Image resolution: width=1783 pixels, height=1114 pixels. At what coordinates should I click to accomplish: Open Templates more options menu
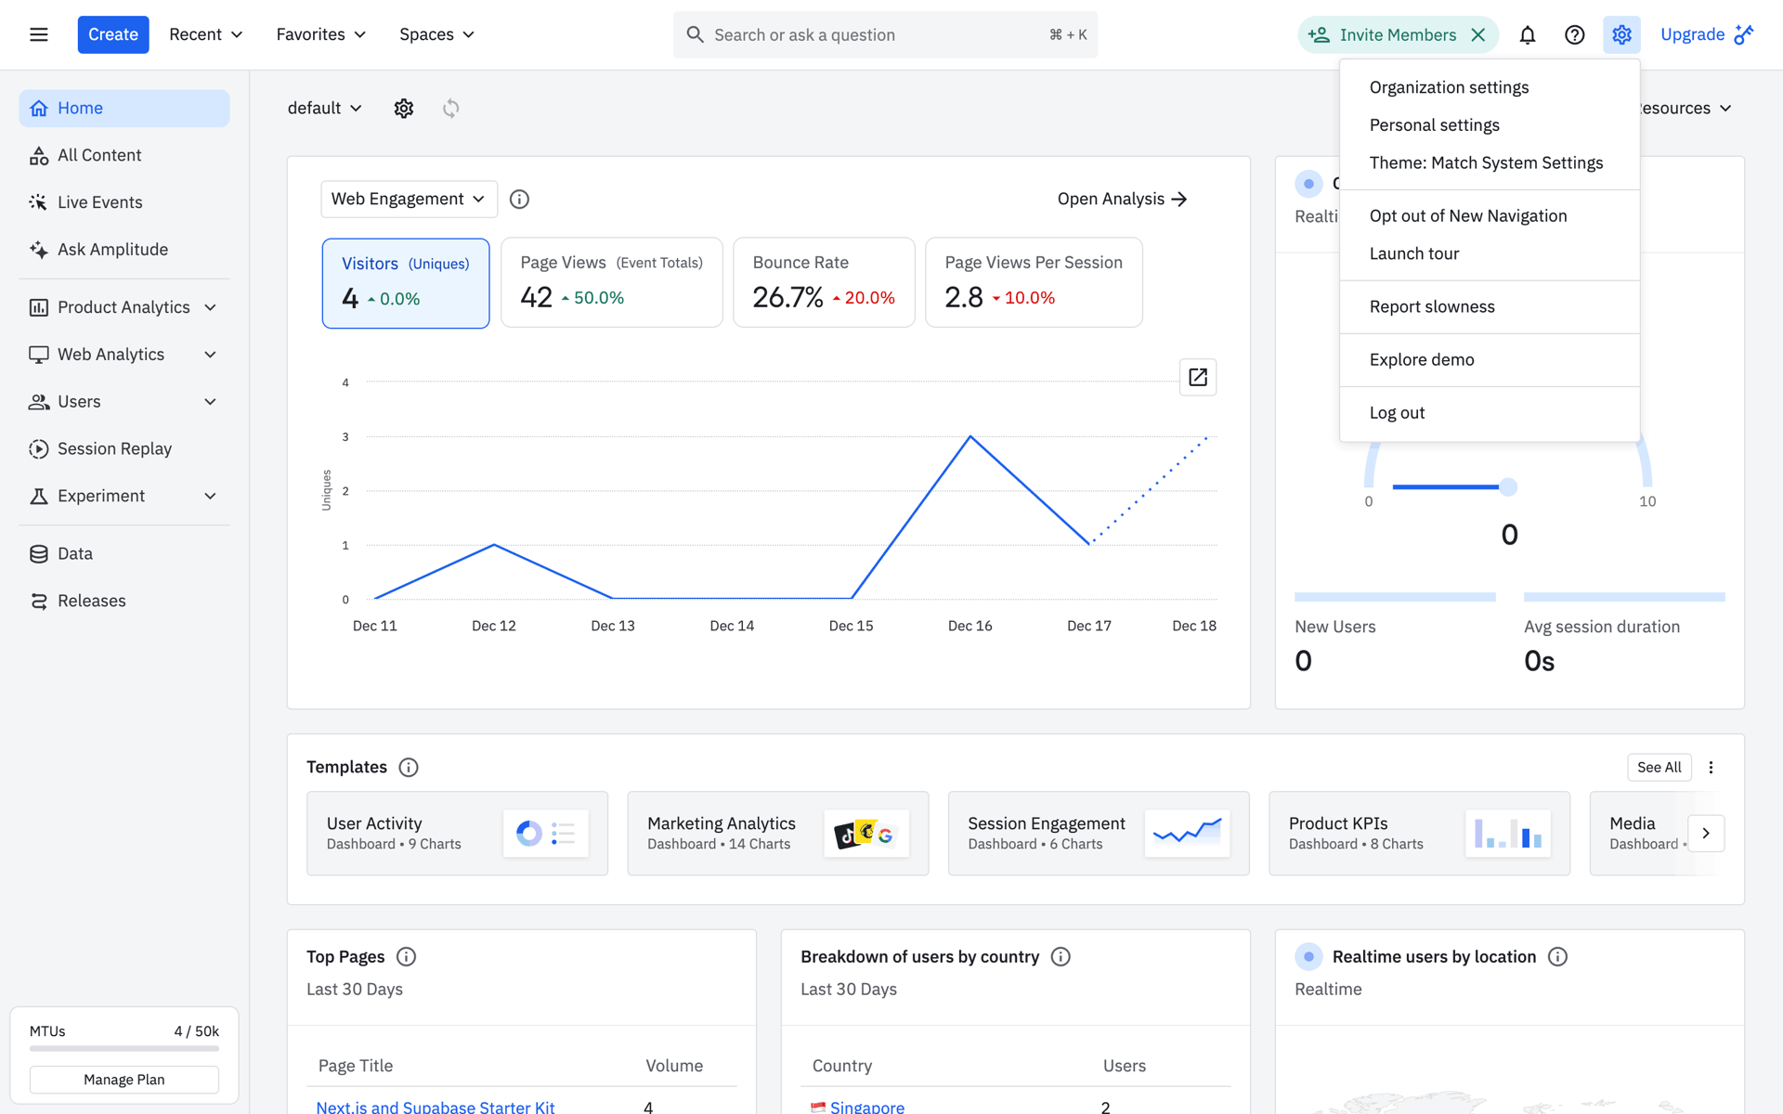click(1711, 767)
